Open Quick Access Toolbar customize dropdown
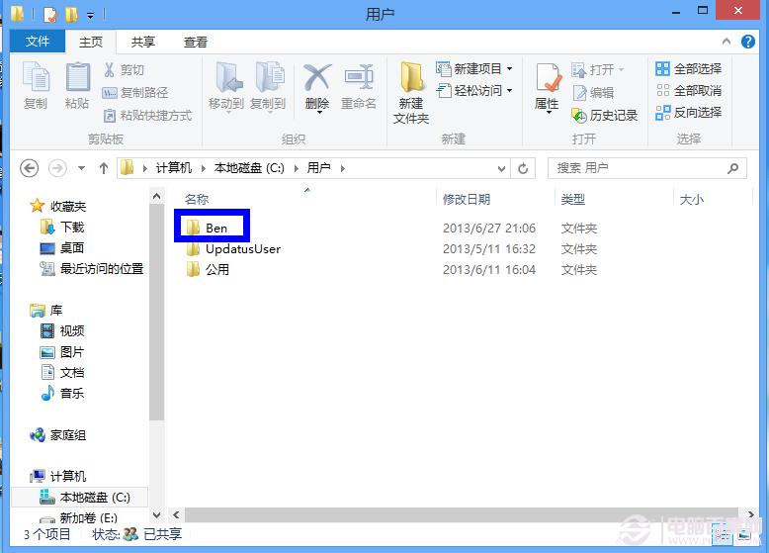Viewport: 769px width, 553px height. click(90, 16)
